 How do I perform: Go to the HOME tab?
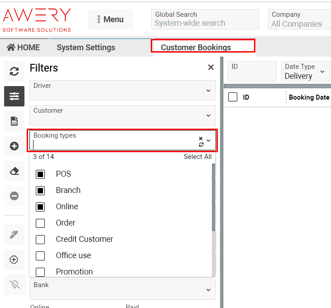[x=23, y=48]
